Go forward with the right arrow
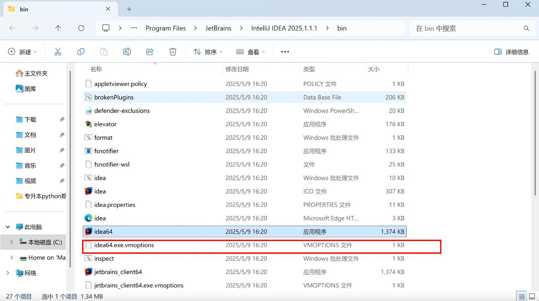Image resolution: width=539 pixels, height=301 pixels. (x=35, y=28)
